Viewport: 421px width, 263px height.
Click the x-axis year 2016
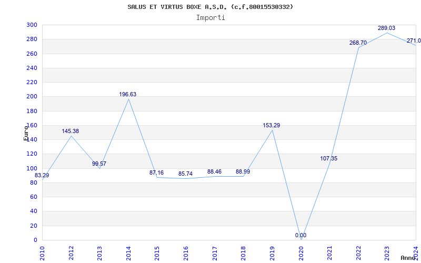click(x=186, y=253)
